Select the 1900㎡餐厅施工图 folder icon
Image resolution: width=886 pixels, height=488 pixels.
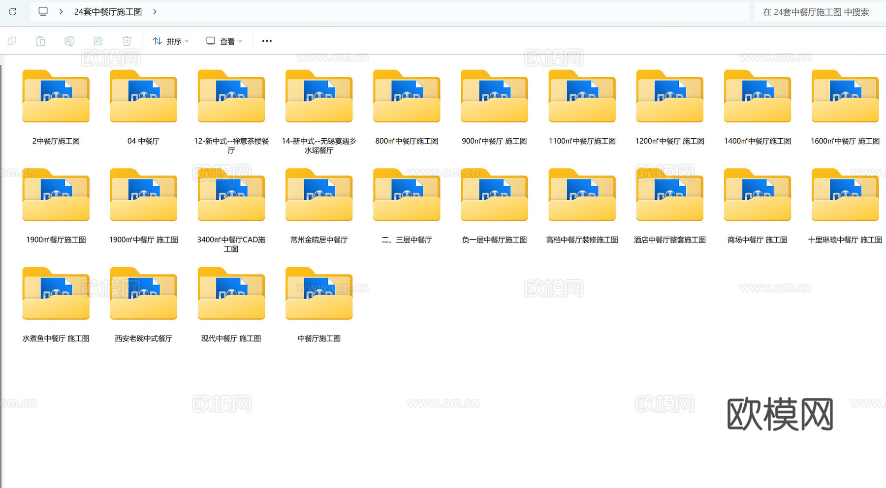pos(56,195)
